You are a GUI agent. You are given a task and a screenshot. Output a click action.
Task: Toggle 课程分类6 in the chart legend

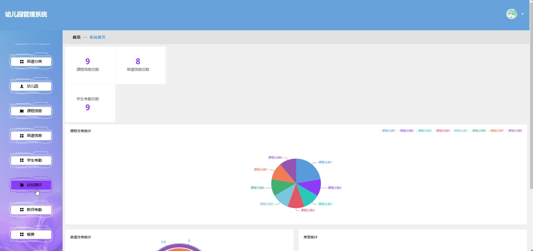pos(478,131)
